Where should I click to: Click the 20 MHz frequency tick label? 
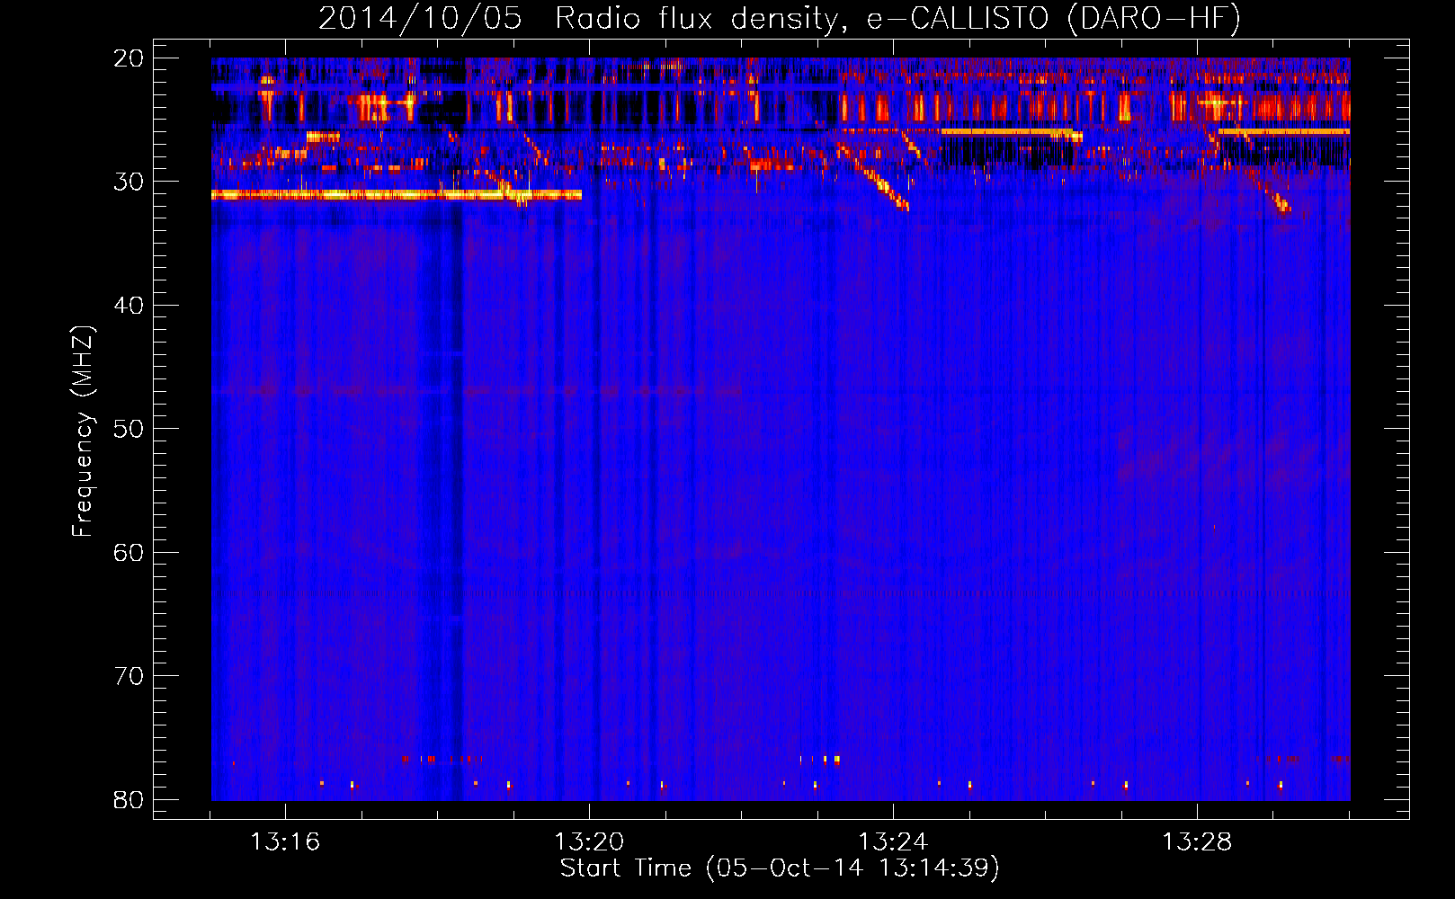(129, 58)
